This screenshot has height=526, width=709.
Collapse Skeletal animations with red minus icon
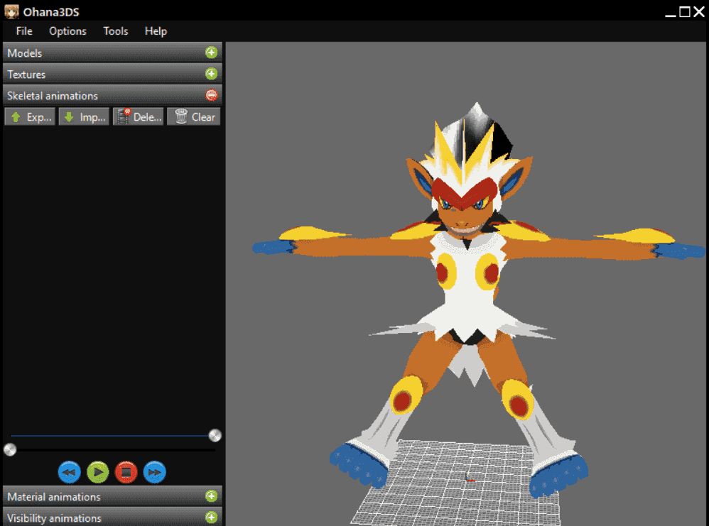click(211, 95)
